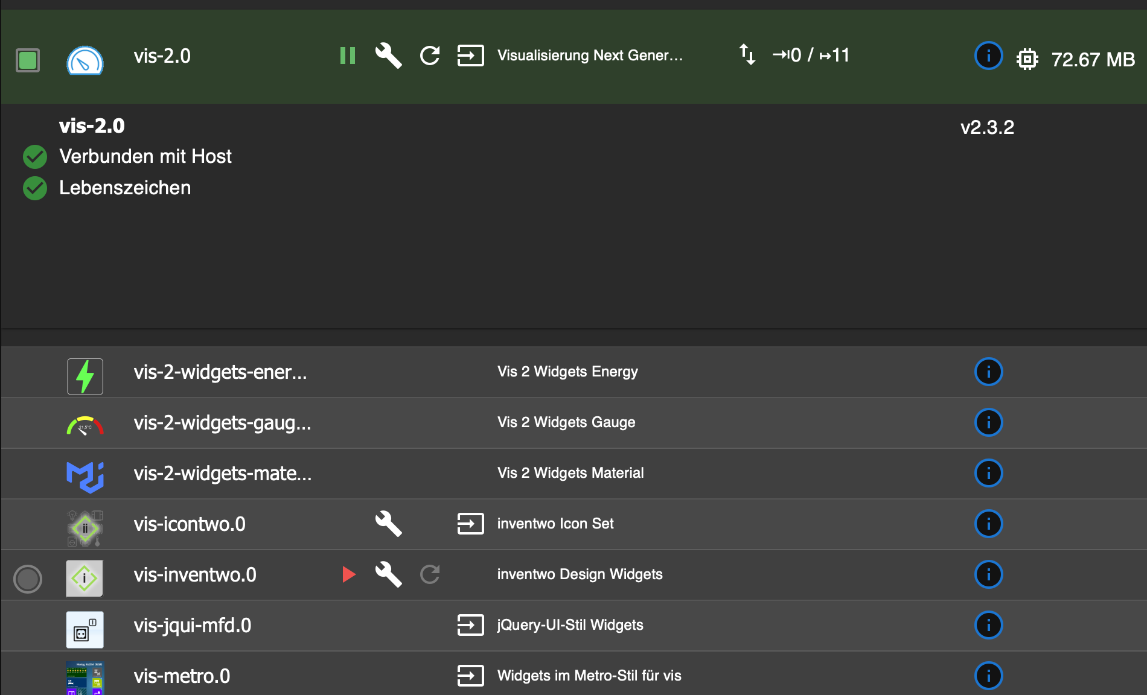Screen dimensions: 1147x695
Task: Click the vis-2-widgets-material MUI icon
Action: 85,477
